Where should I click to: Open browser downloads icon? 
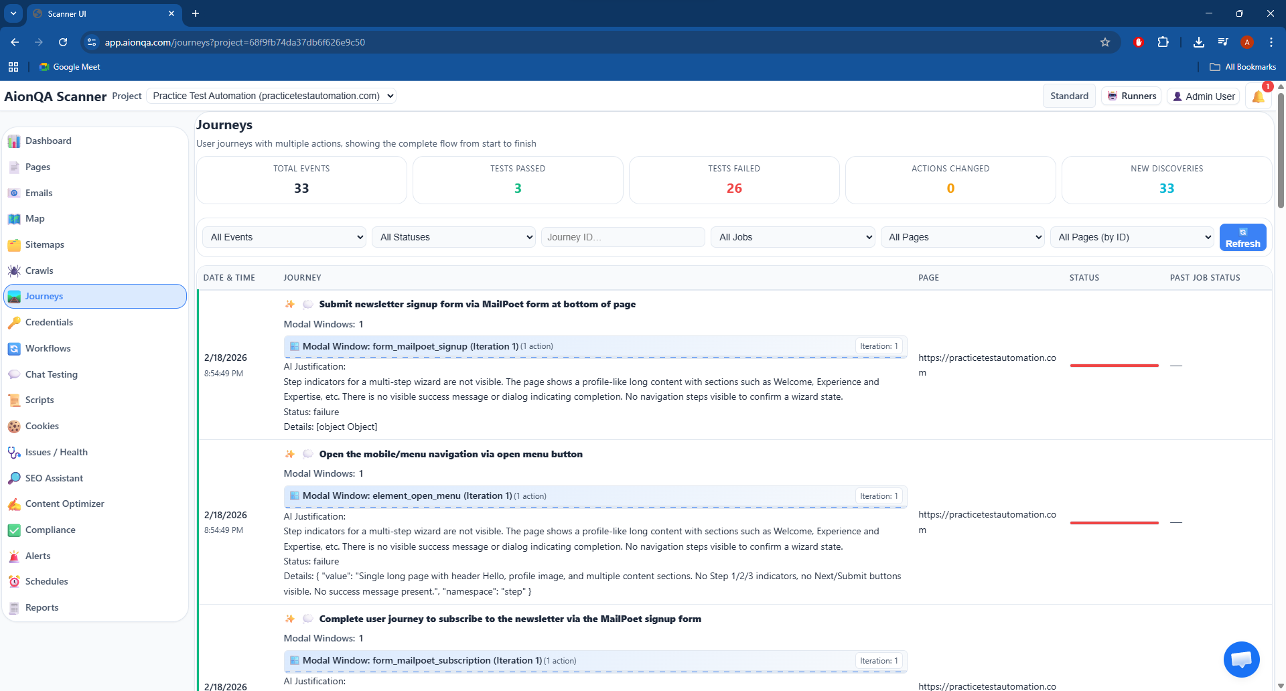(x=1198, y=42)
